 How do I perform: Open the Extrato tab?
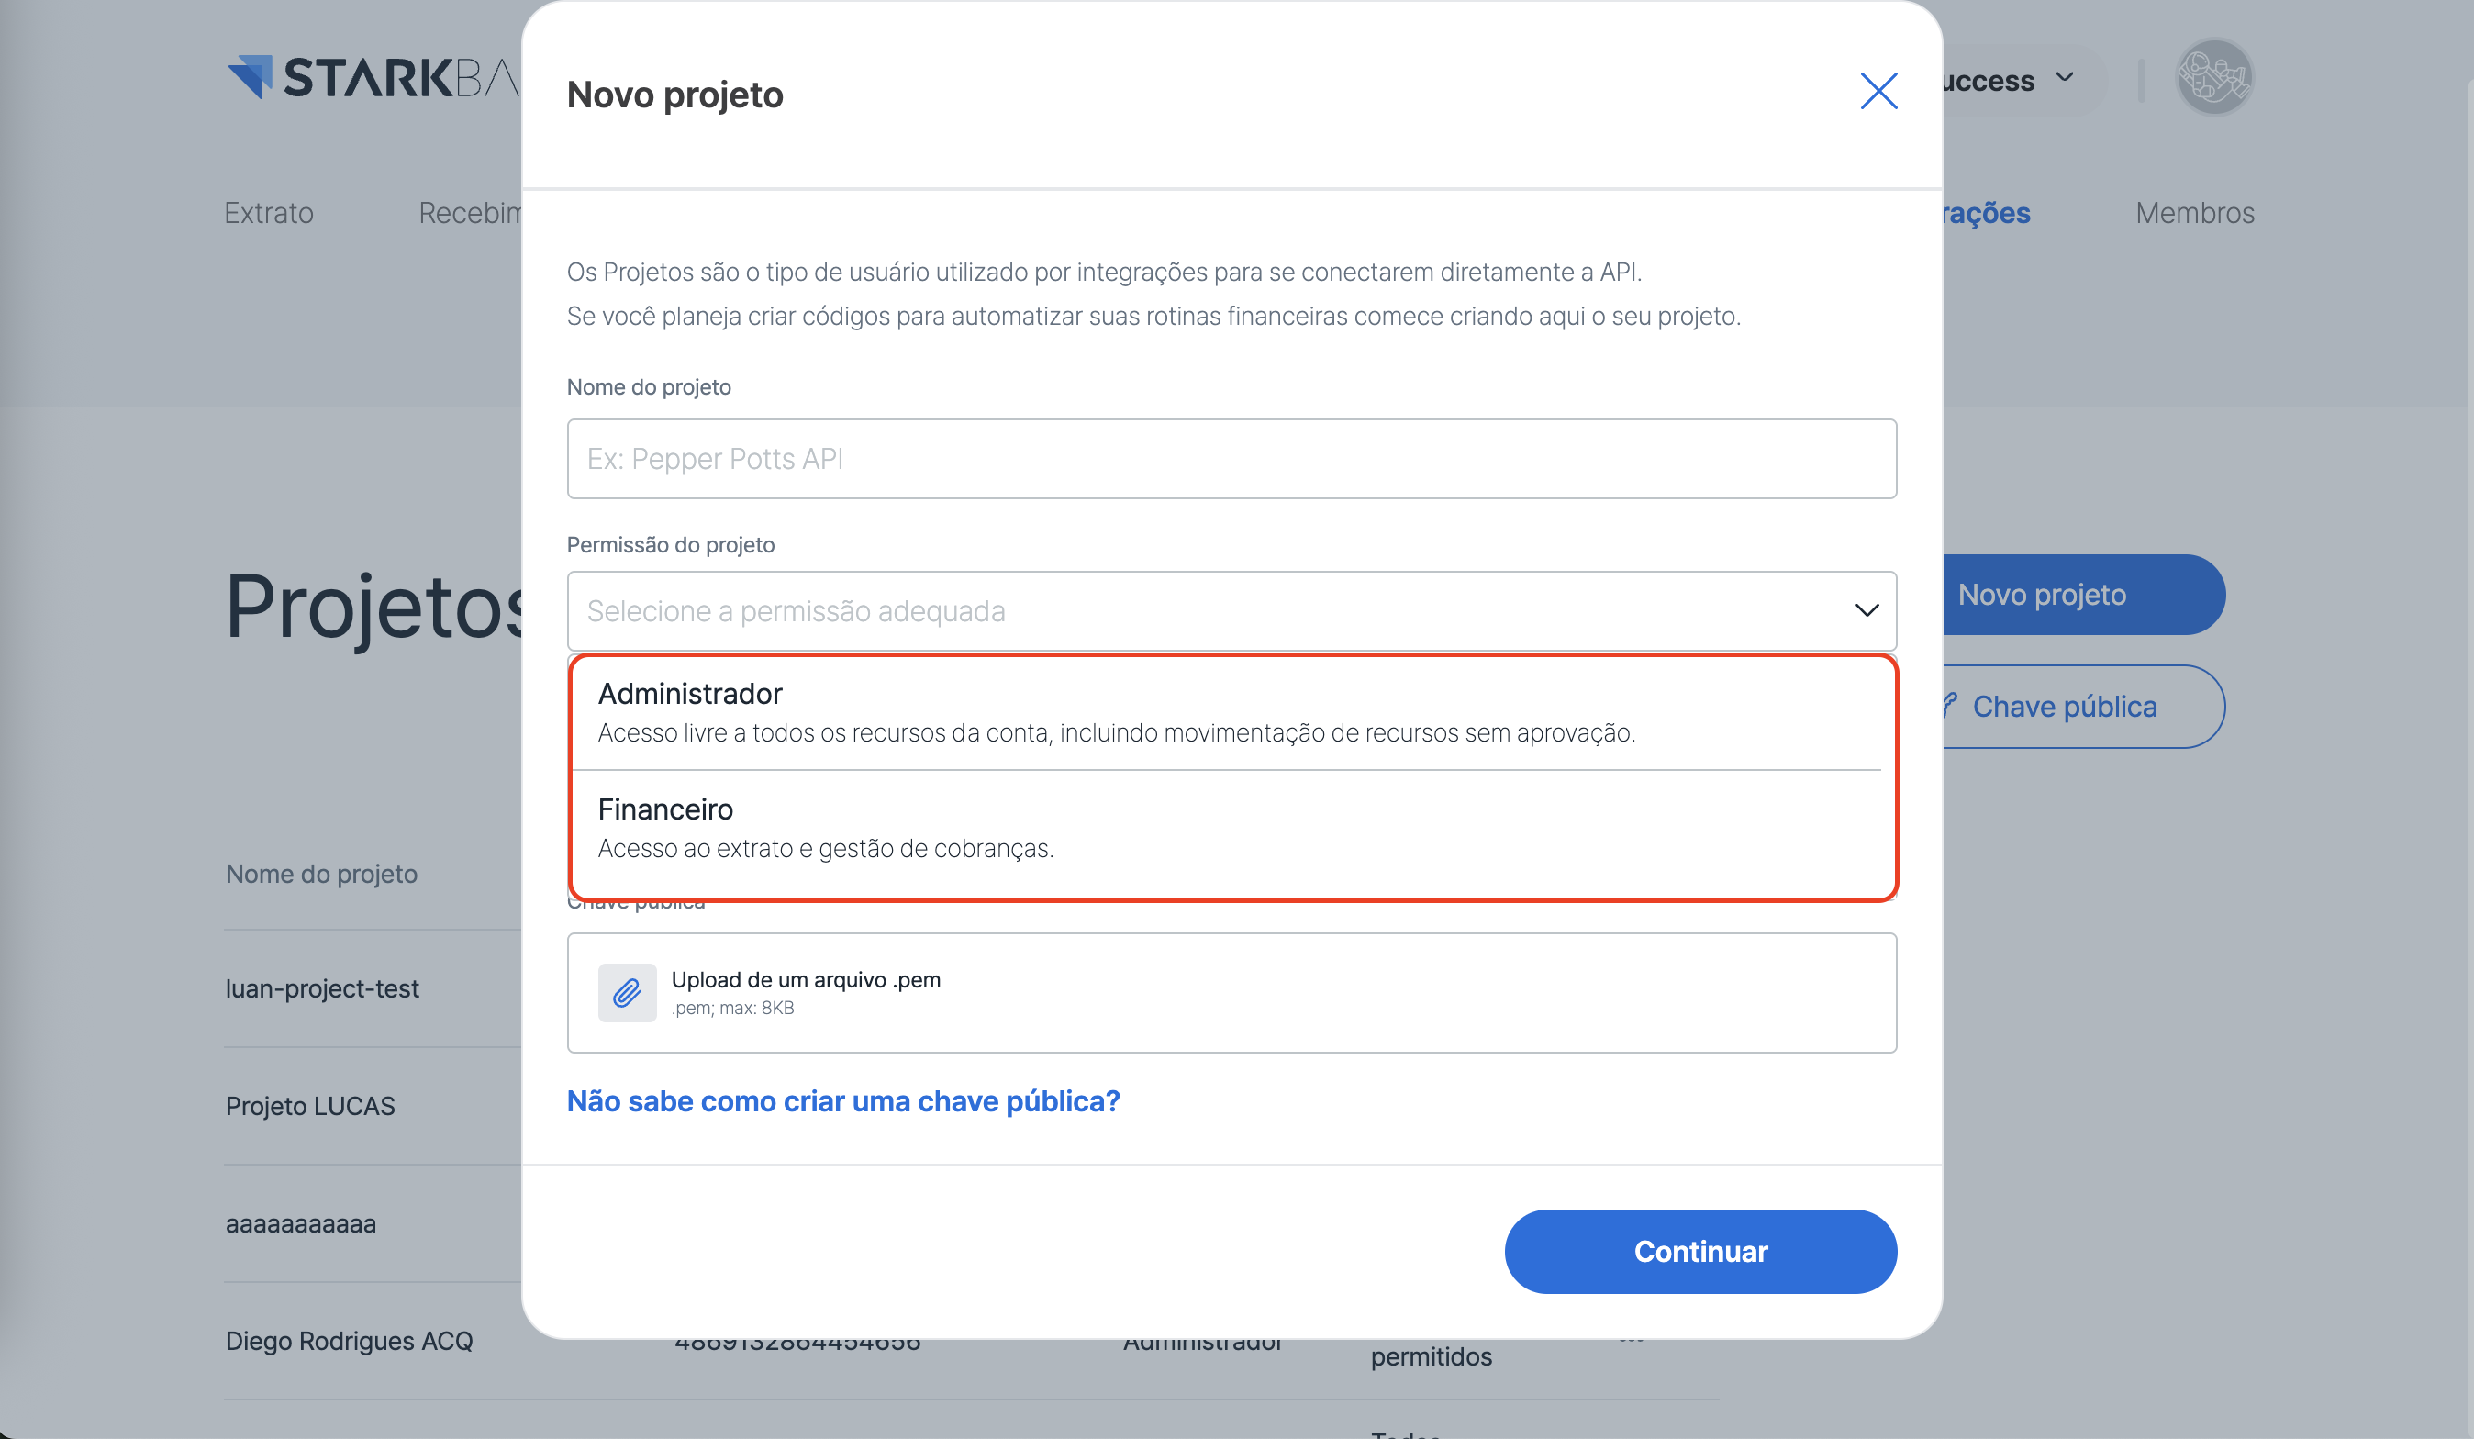pos(268,213)
